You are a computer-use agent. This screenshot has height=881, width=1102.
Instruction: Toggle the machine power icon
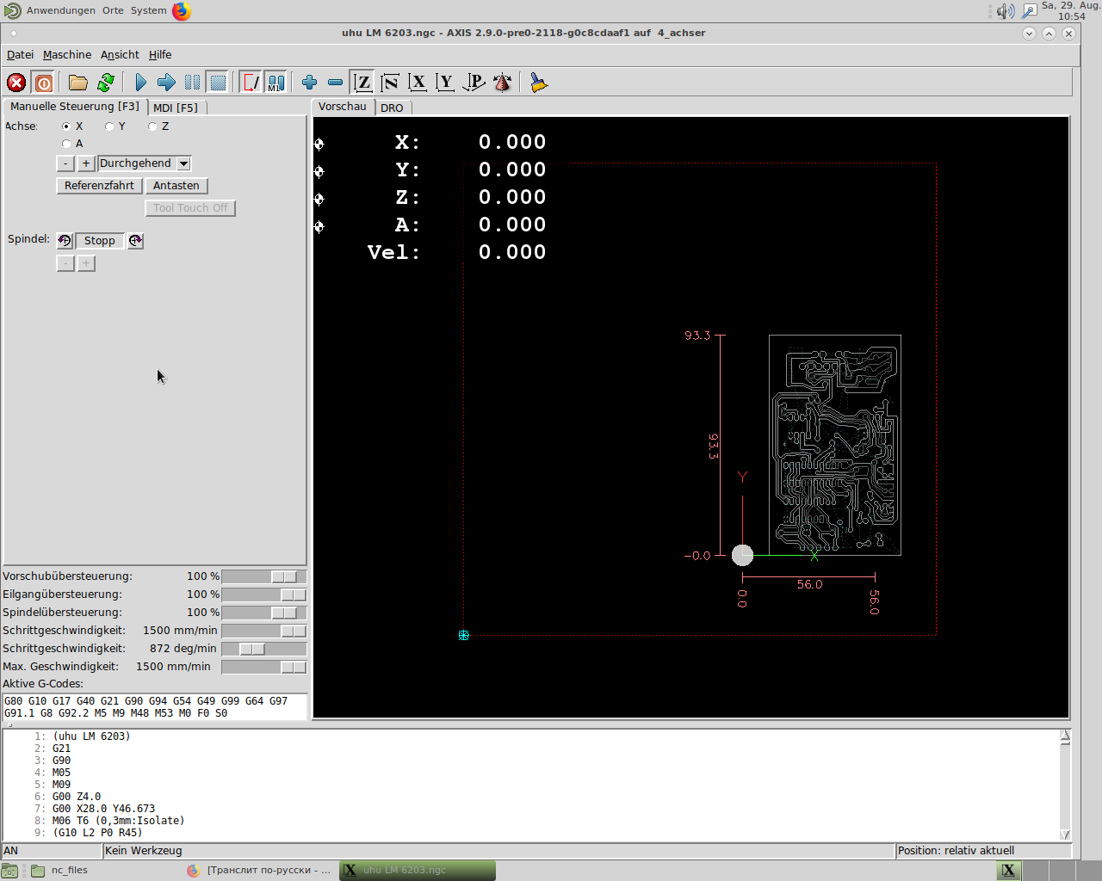click(x=44, y=83)
